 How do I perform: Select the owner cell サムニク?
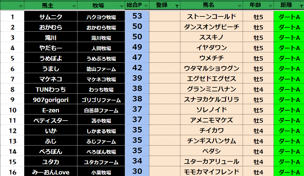pyautogui.click(x=51, y=17)
